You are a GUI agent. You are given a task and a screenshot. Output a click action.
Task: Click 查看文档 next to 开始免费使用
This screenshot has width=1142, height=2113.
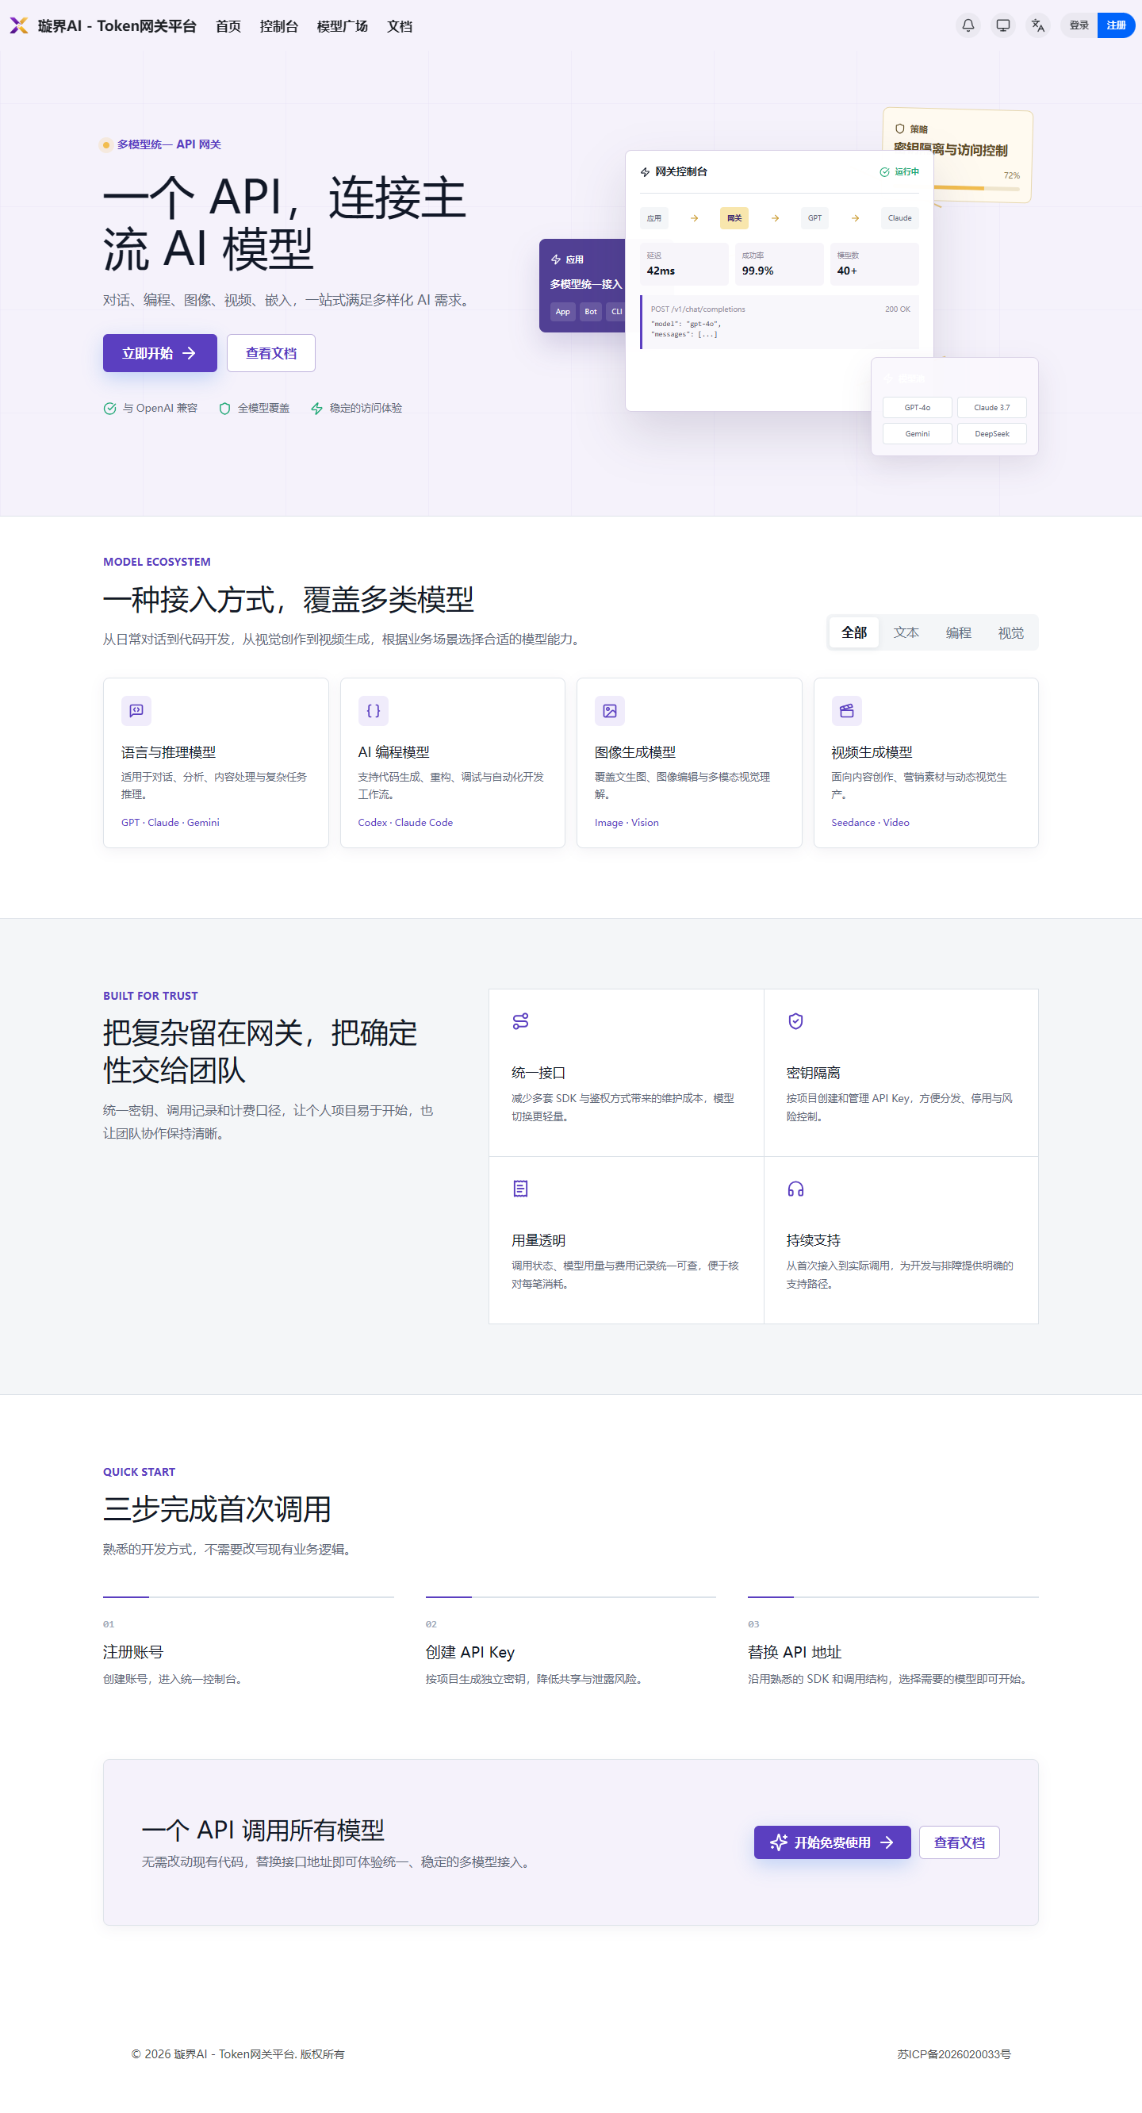tap(959, 1842)
